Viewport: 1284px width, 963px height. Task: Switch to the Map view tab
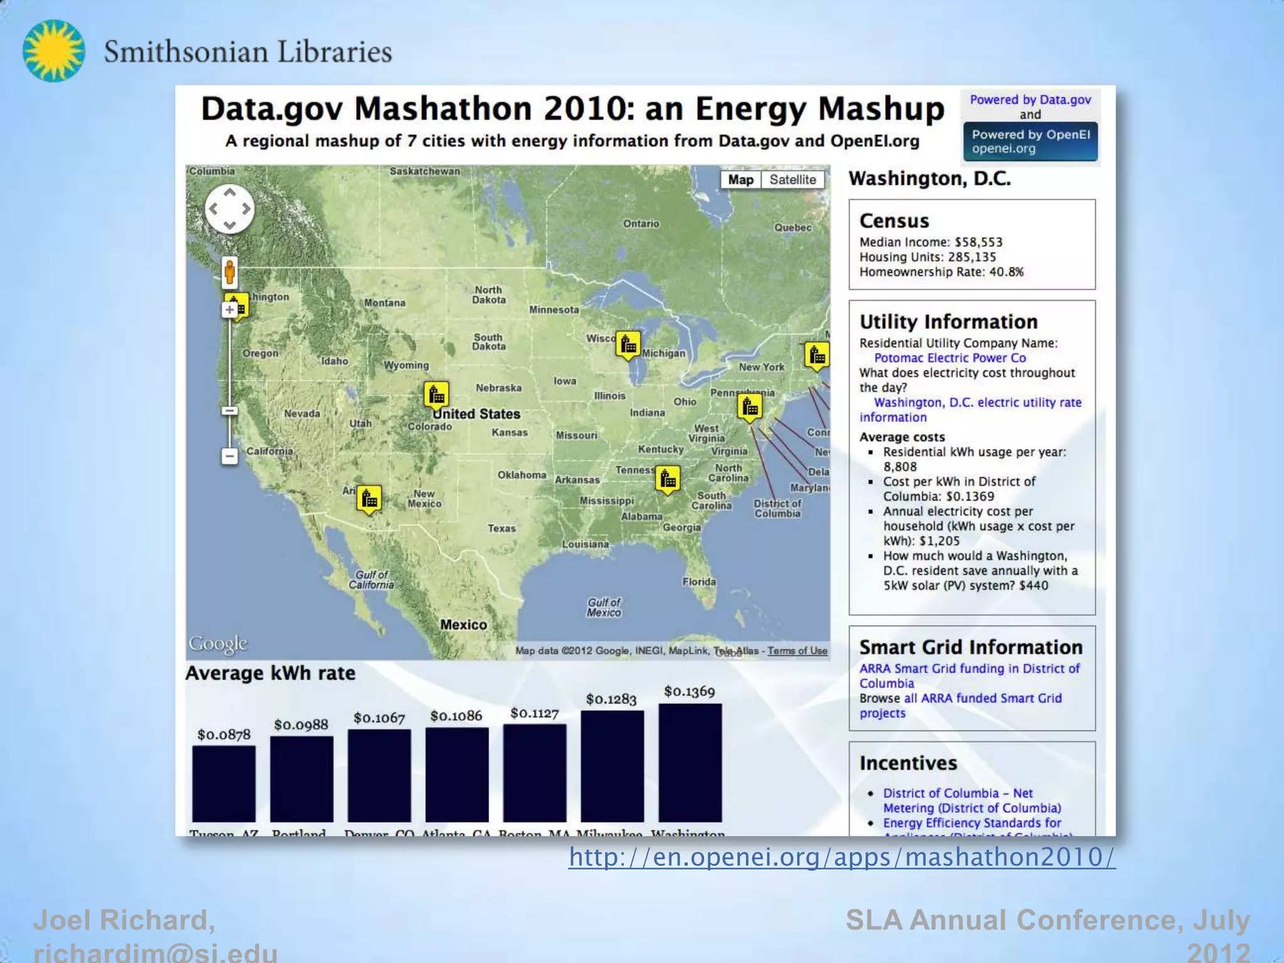pos(741,180)
